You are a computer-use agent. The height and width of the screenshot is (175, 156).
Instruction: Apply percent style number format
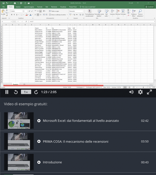74,14
